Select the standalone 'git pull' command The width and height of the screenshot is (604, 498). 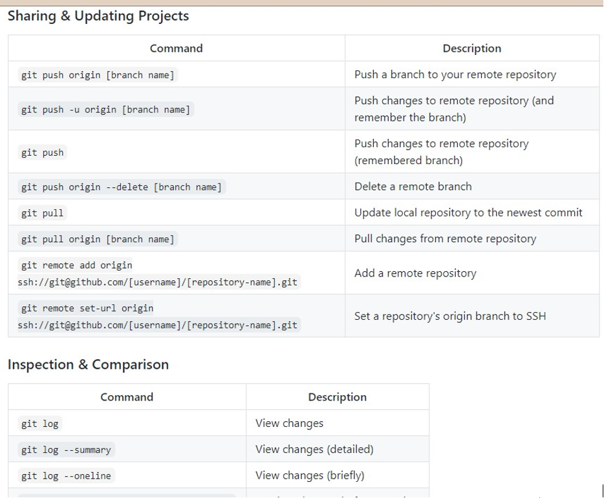43,213
